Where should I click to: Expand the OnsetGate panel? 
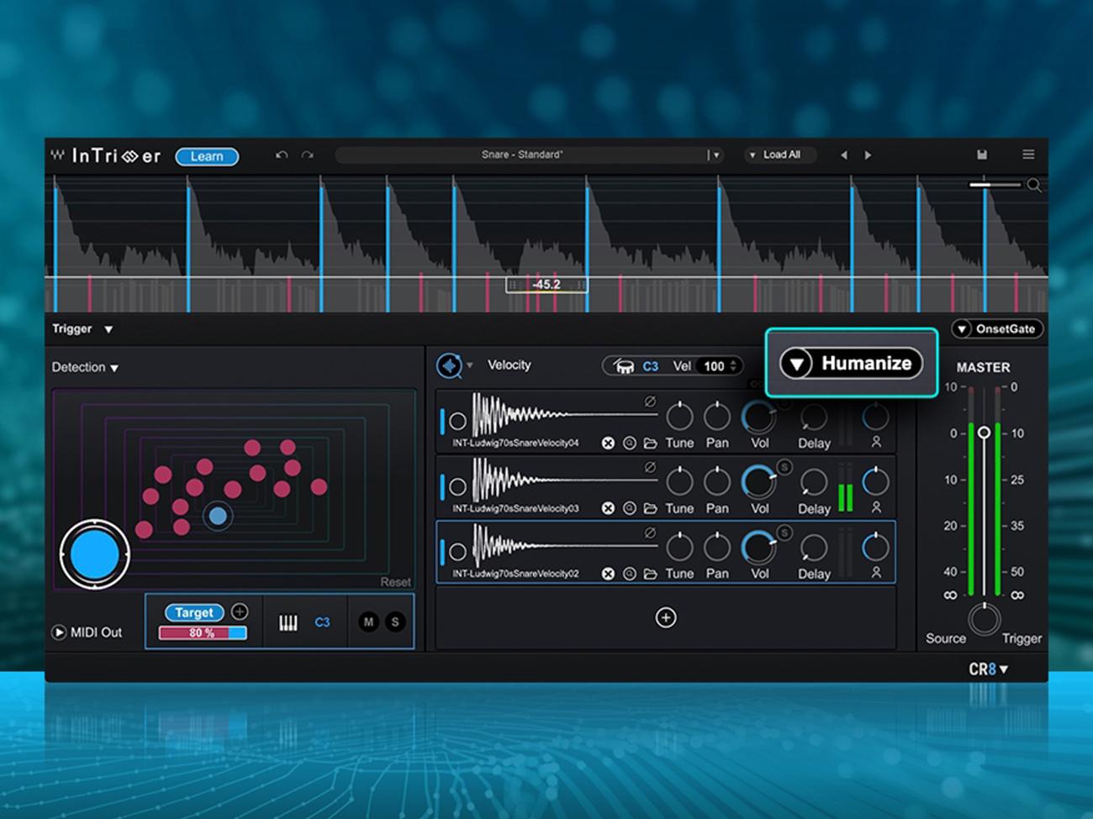click(962, 329)
